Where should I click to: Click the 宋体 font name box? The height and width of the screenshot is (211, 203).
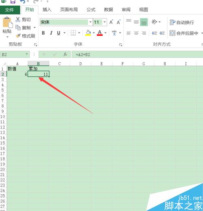[x=64, y=22]
